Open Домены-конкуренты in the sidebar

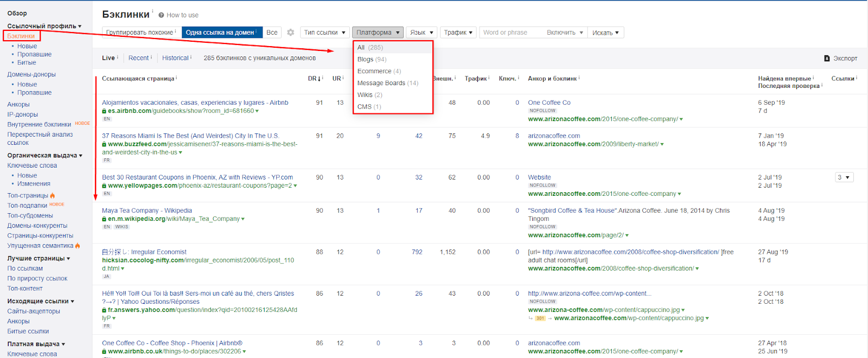tap(37, 226)
